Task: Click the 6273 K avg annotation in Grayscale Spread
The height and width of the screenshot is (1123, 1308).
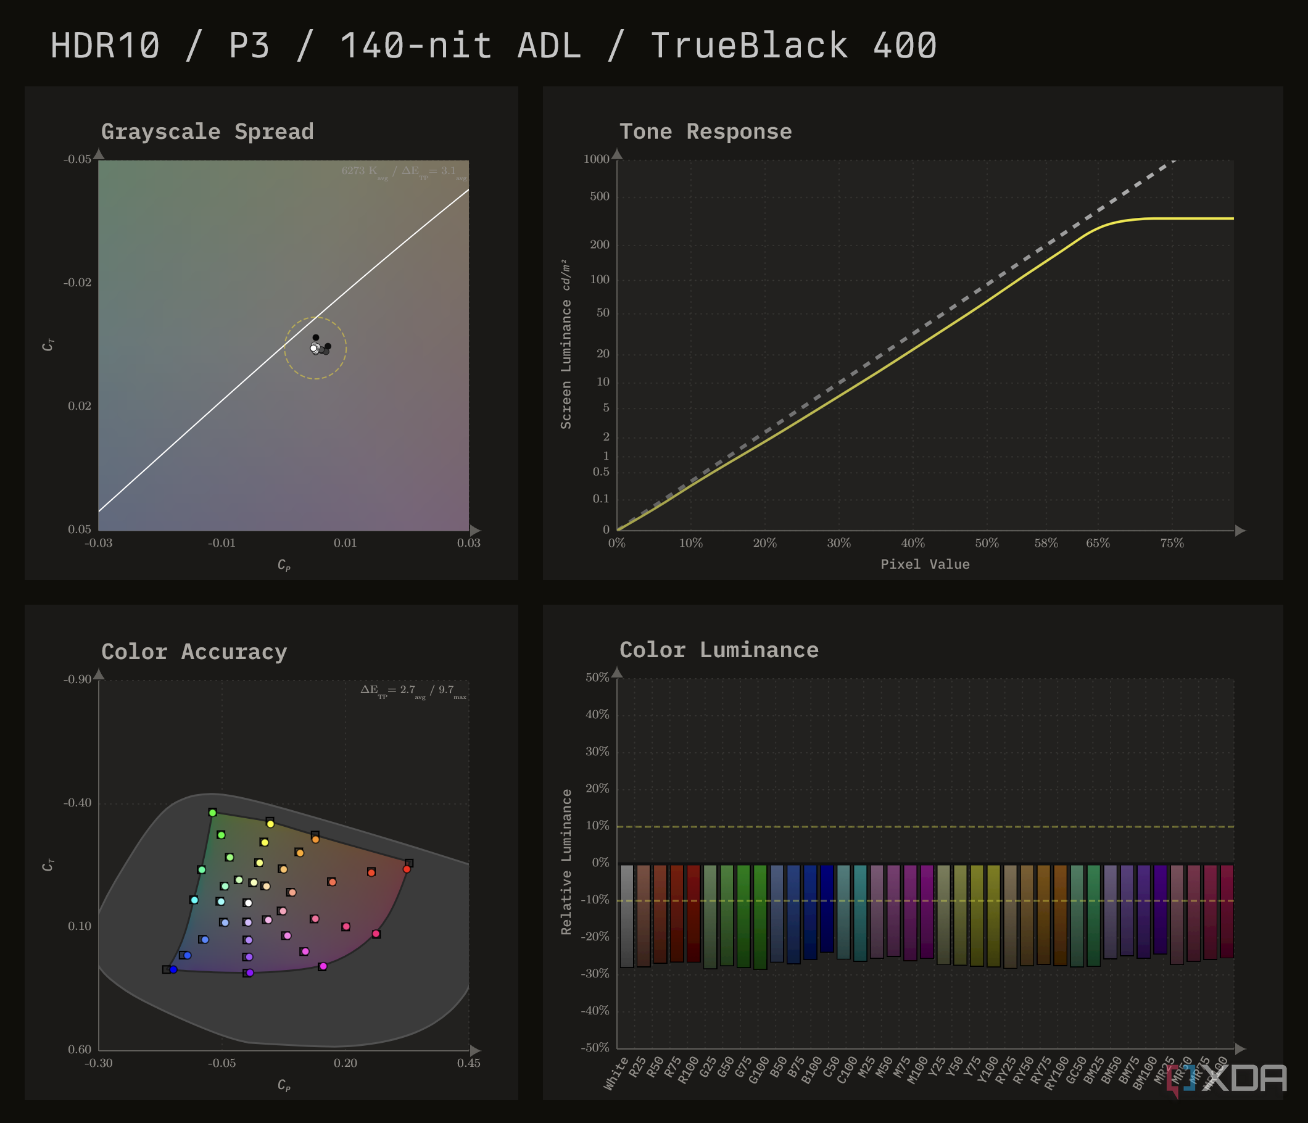Action: (x=365, y=172)
